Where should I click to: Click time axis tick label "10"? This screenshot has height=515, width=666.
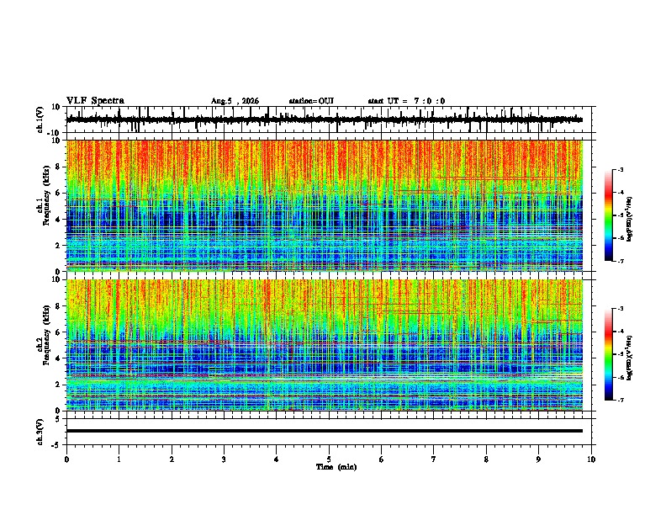pyautogui.click(x=591, y=459)
